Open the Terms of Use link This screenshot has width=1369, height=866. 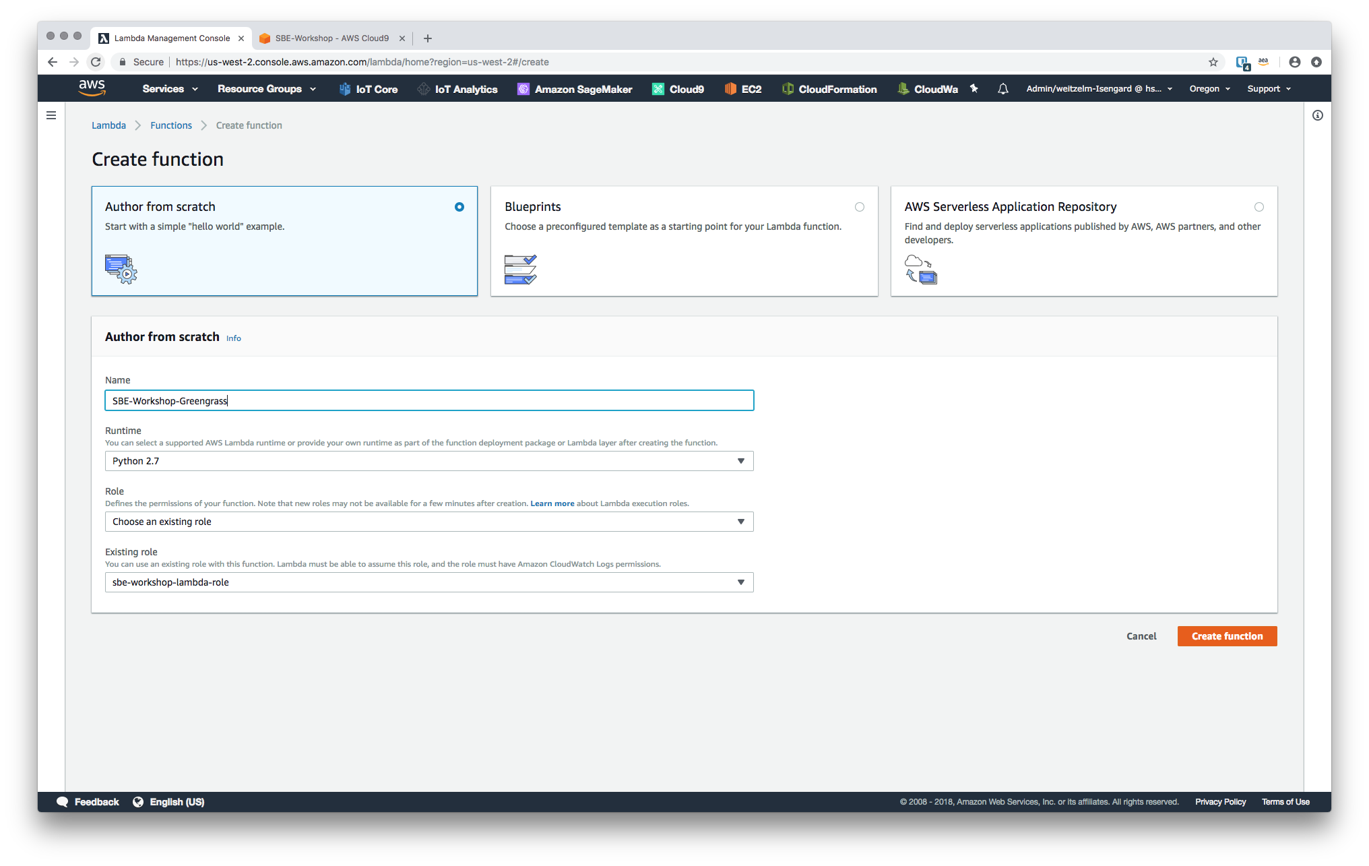tap(1285, 801)
